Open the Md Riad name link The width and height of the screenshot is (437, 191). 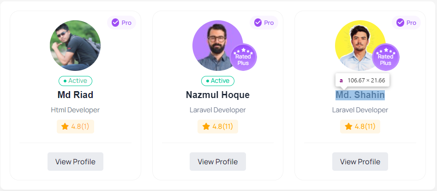coord(75,95)
